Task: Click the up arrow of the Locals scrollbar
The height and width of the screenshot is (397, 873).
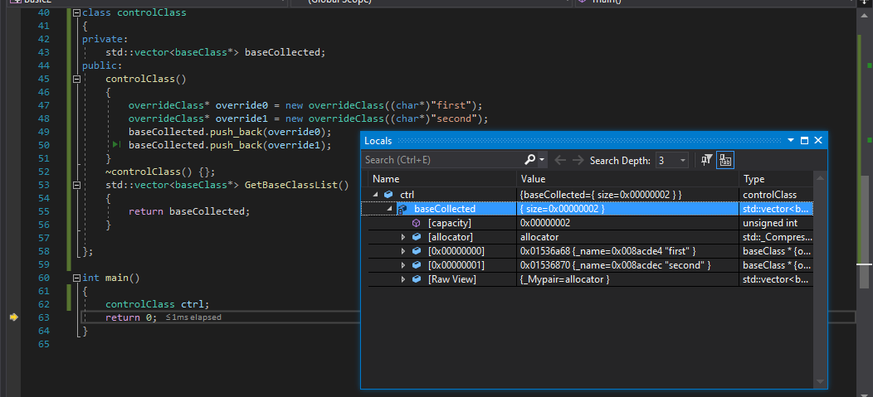Action: coord(820,177)
